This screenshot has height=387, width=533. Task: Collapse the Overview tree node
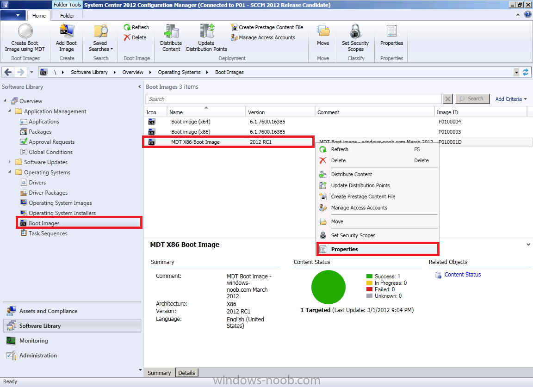point(5,101)
